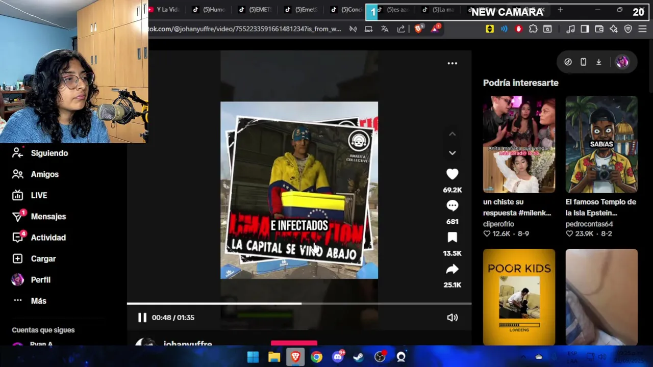Open the music note playlist icon
The image size is (653, 367).
(x=570, y=29)
